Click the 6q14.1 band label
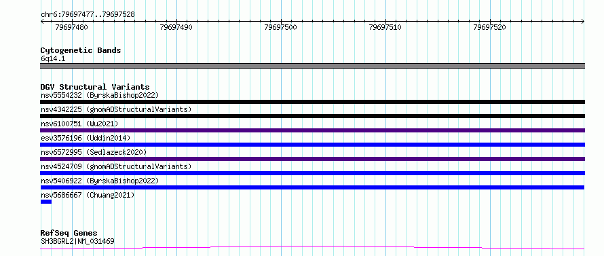This screenshot has width=604, height=256. point(53,59)
